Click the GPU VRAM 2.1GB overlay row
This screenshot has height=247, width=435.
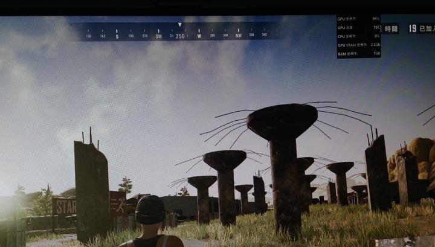coord(358,45)
